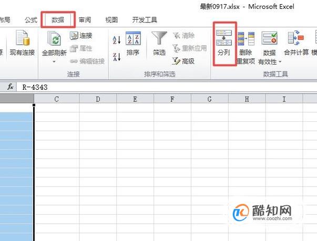
Task: Click the 数据有效性 validation icon
Action: [x=269, y=38]
